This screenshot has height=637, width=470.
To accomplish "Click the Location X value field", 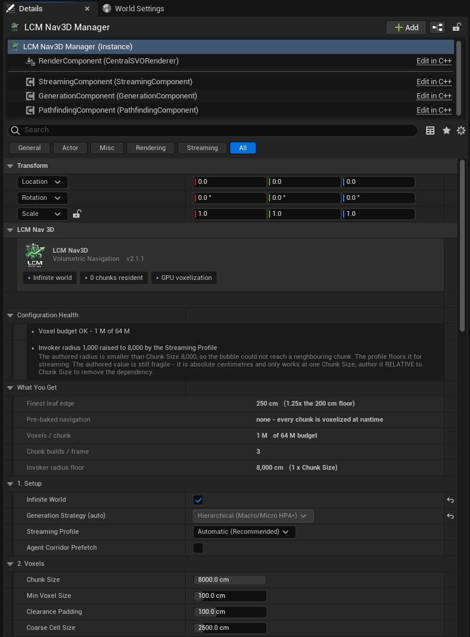I will (x=230, y=182).
